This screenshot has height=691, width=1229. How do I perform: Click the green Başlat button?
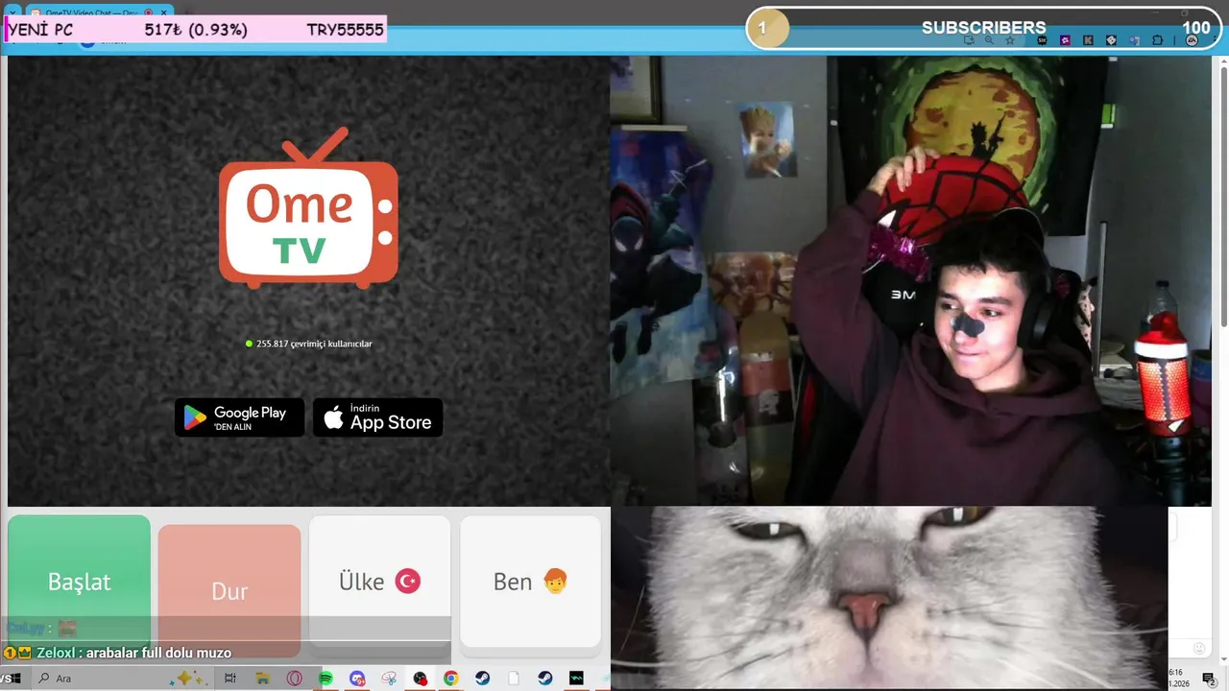click(79, 581)
